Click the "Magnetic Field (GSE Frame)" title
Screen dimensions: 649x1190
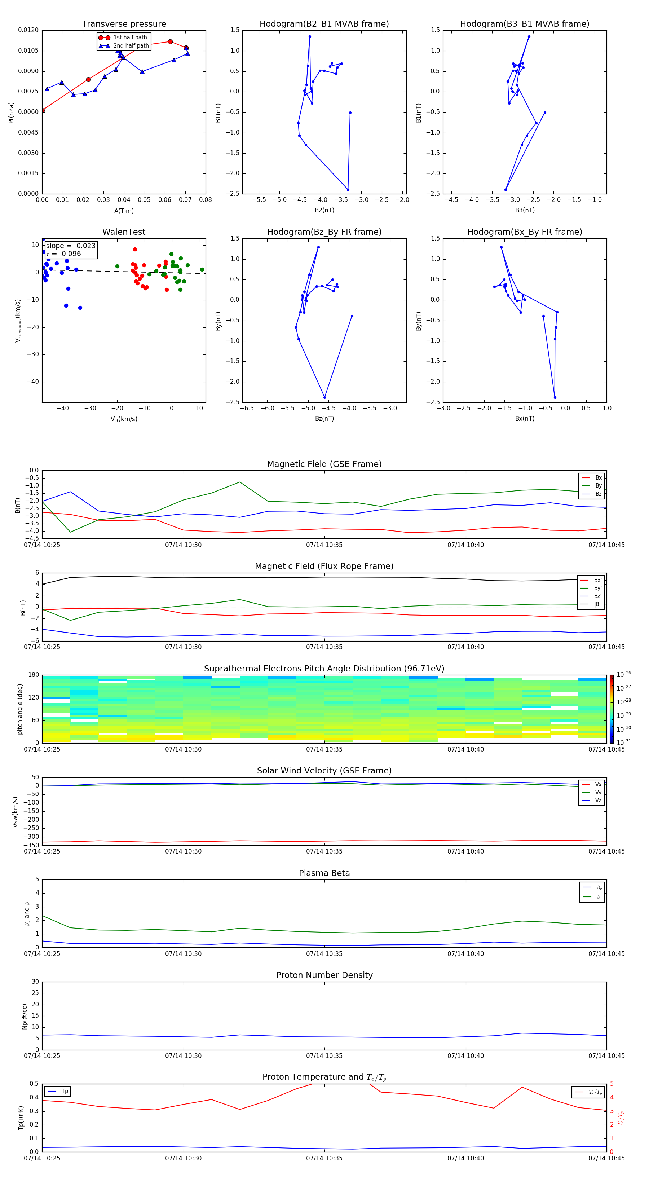pyautogui.click(x=324, y=464)
